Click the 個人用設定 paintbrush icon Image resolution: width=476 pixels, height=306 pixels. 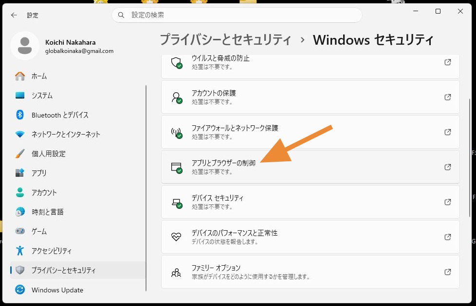[x=20, y=153]
